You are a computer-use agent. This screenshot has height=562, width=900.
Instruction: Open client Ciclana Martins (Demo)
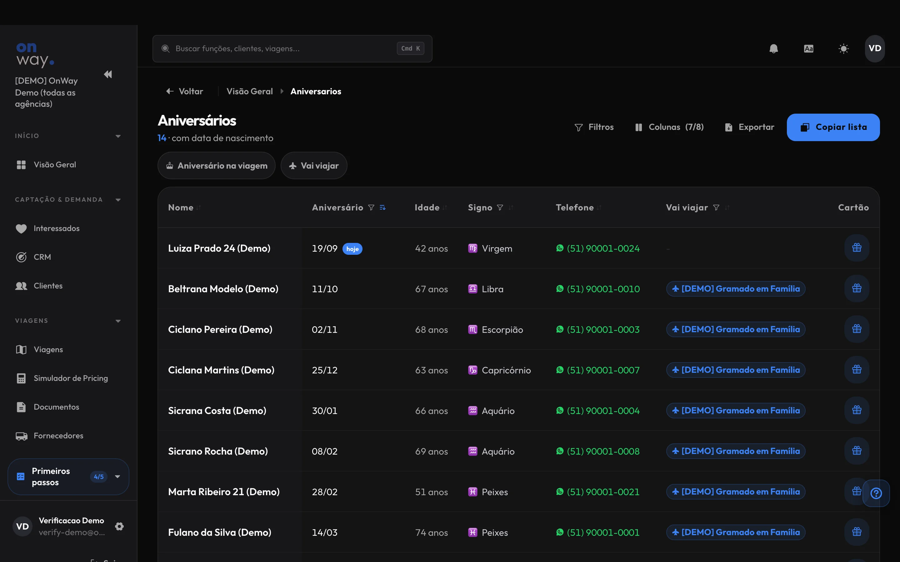[x=221, y=370]
